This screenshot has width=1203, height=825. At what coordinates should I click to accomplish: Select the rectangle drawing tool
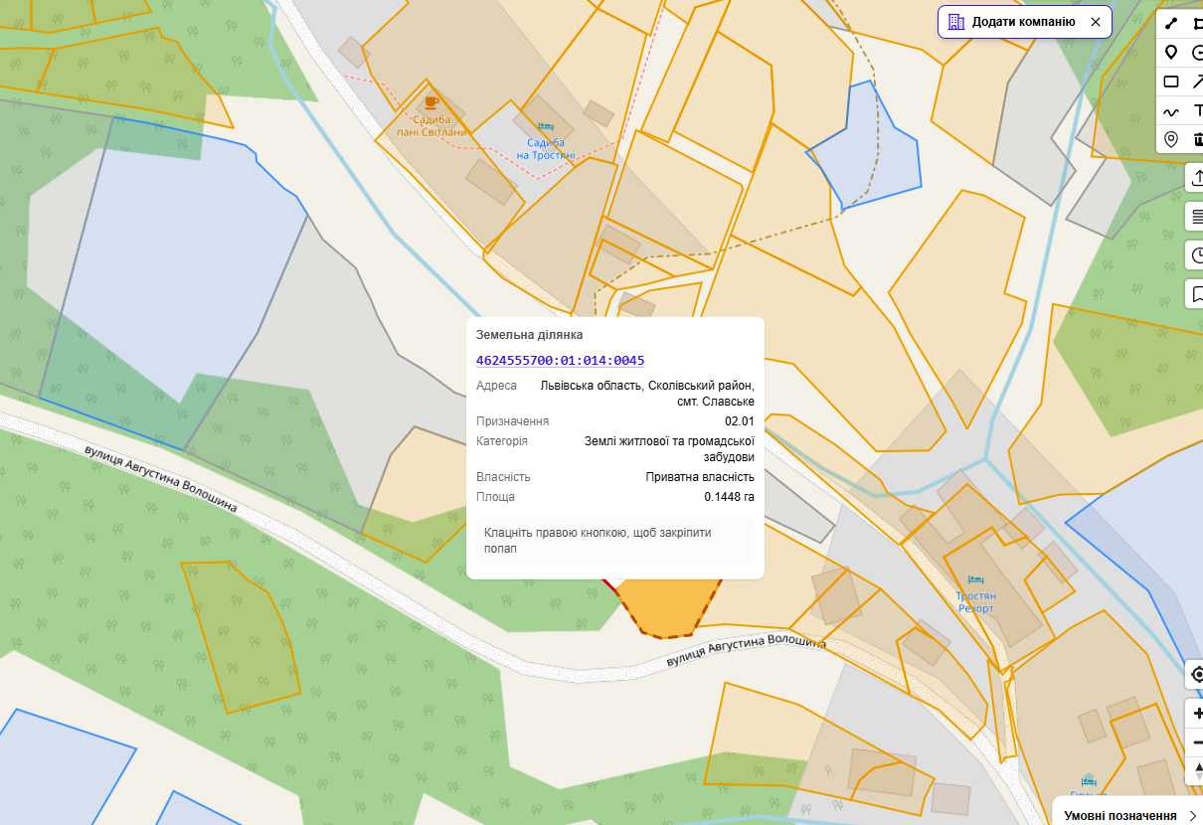pyautogui.click(x=1171, y=82)
